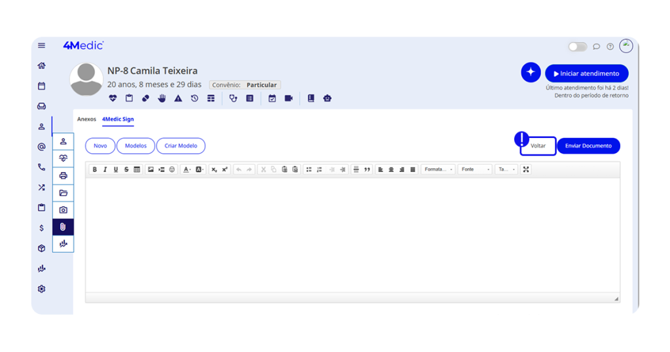
Task: Open the dollar financial icon
Action: click(x=41, y=228)
